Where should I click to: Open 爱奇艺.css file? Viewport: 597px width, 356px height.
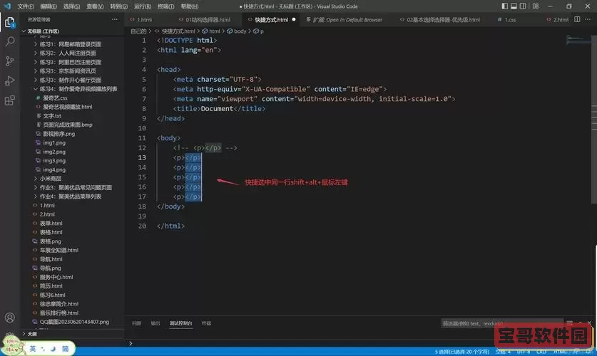(x=55, y=98)
